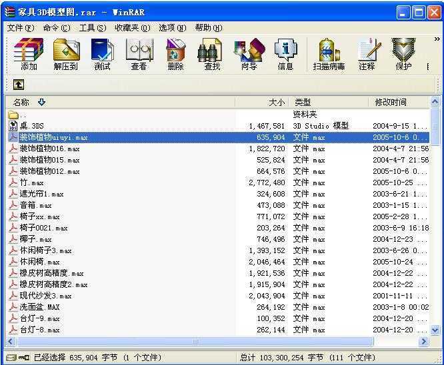Select file 台灯-8.max

click(39, 330)
